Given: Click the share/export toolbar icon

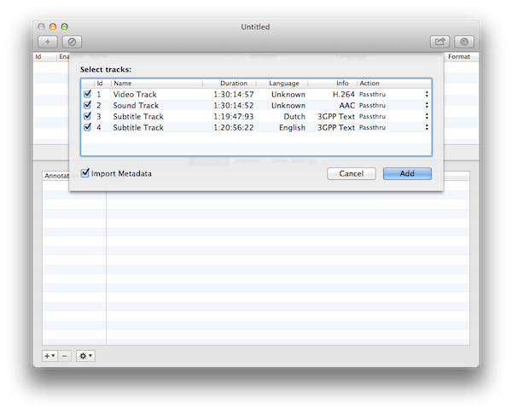Looking at the screenshot, I should [439, 42].
